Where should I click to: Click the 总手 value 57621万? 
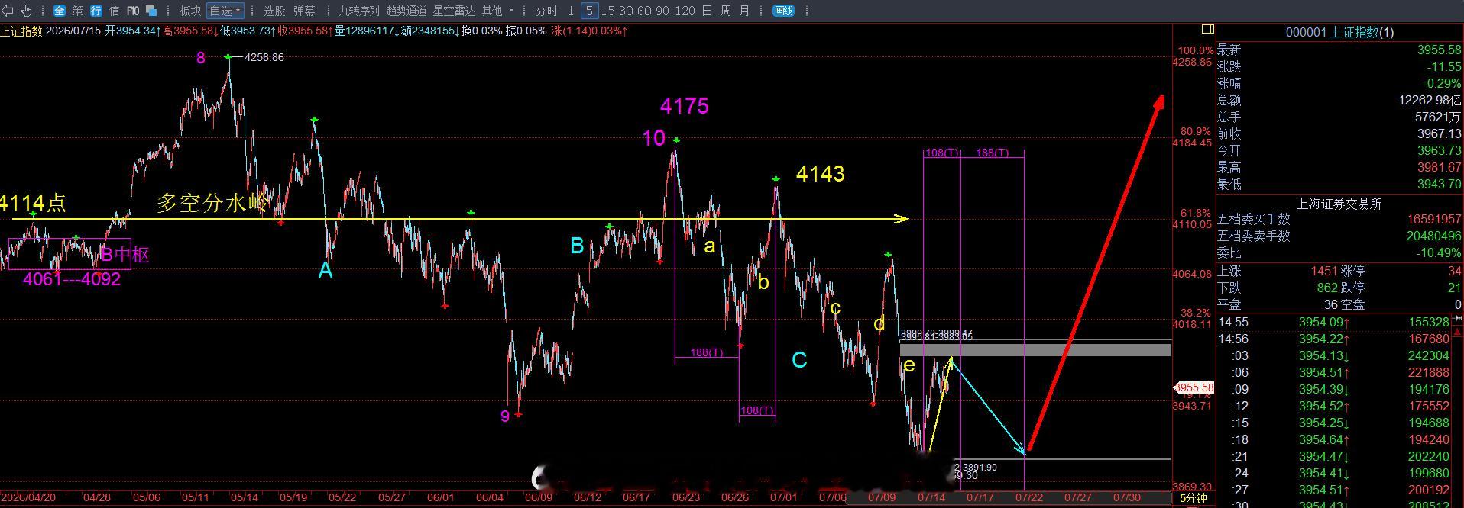[x=1437, y=117]
